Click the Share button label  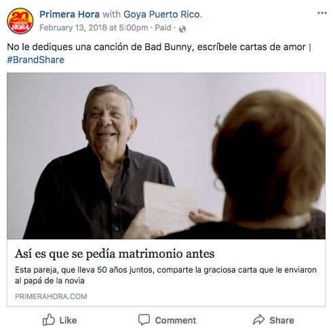281,320
